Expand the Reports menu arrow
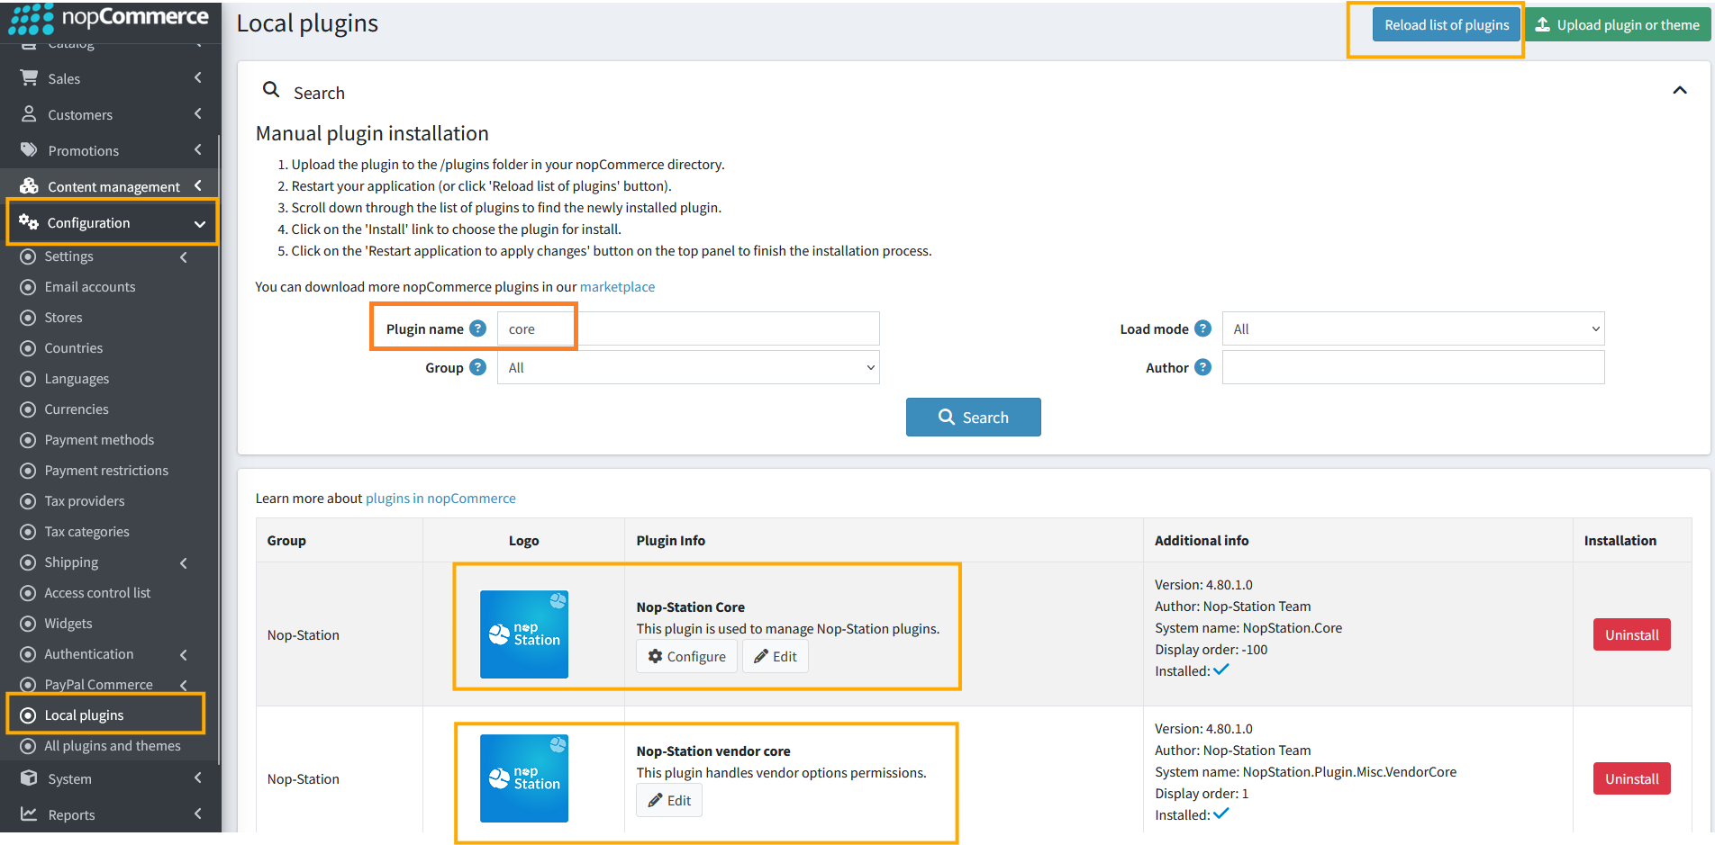Screen dimensions: 1715x845 point(198,814)
